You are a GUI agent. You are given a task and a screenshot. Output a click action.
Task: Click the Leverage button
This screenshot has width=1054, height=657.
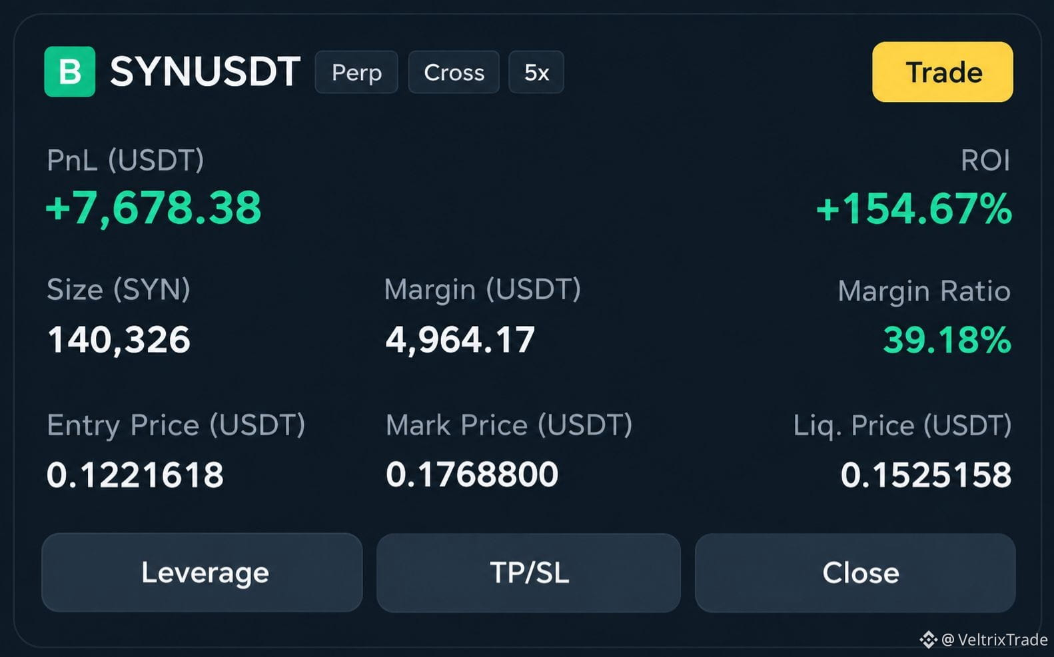tap(202, 572)
